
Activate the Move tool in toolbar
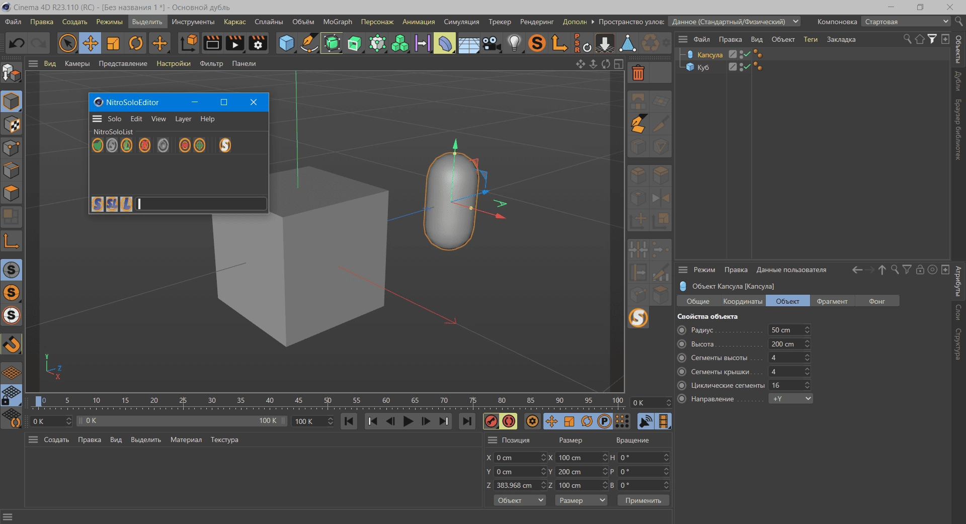(91, 43)
